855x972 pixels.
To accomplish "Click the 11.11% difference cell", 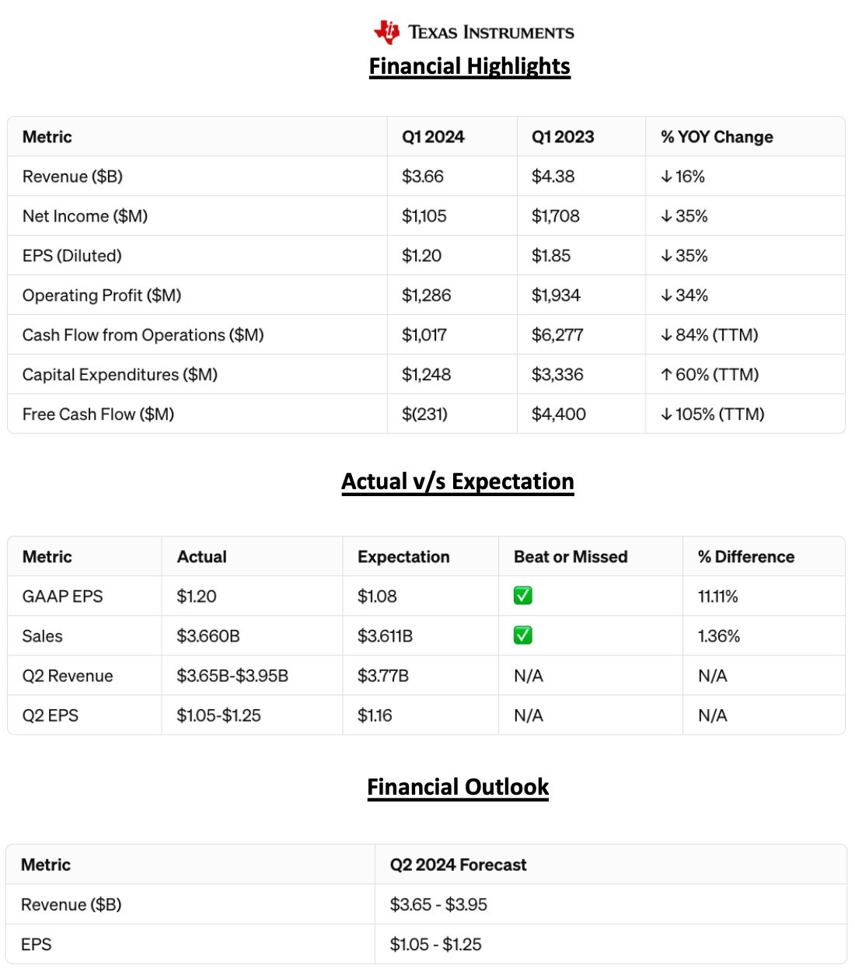I will 718,597.
